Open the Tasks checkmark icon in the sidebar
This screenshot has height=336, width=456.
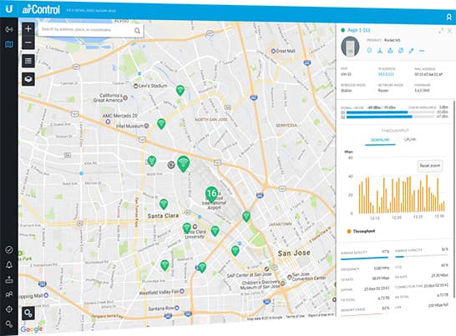click(9, 250)
